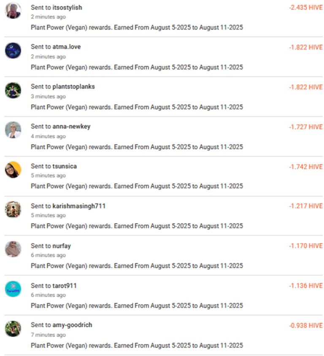Click the atma.love username link
Image resolution: width=324 pixels, height=356 pixels.
point(67,47)
